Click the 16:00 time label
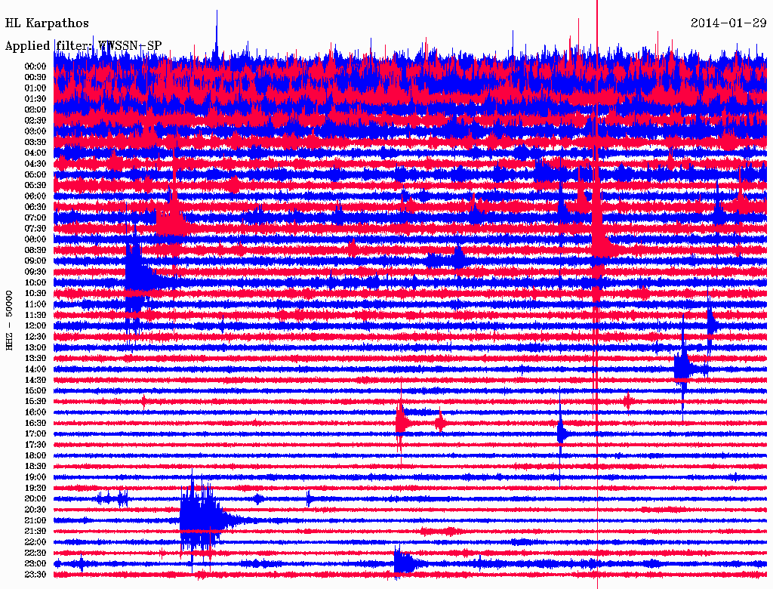 (35, 412)
